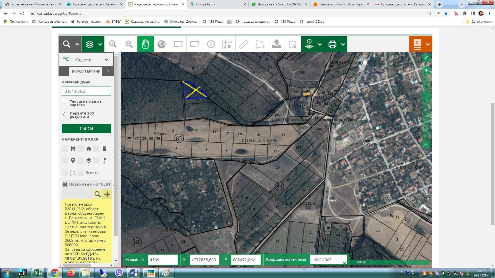Choose the ruler distance measure tool
The width and height of the screenshot is (495, 278).
pyautogui.click(x=244, y=44)
